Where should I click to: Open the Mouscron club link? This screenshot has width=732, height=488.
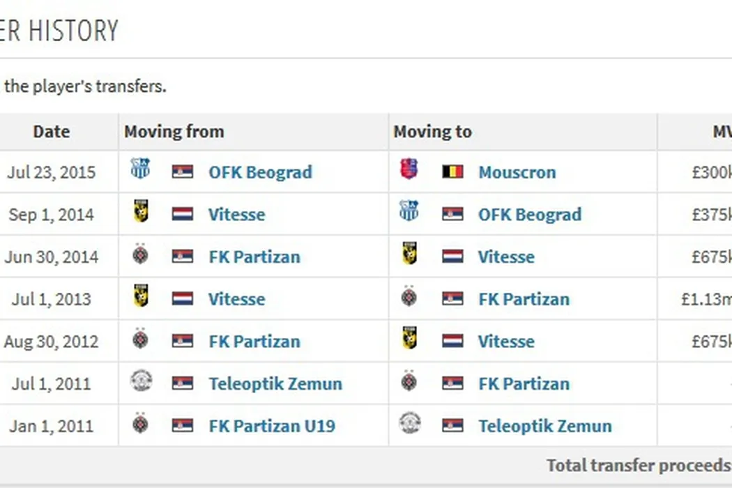click(x=517, y=172)
